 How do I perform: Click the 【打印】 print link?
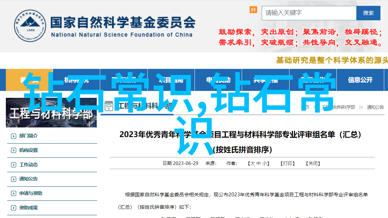(x=287, y=163)
